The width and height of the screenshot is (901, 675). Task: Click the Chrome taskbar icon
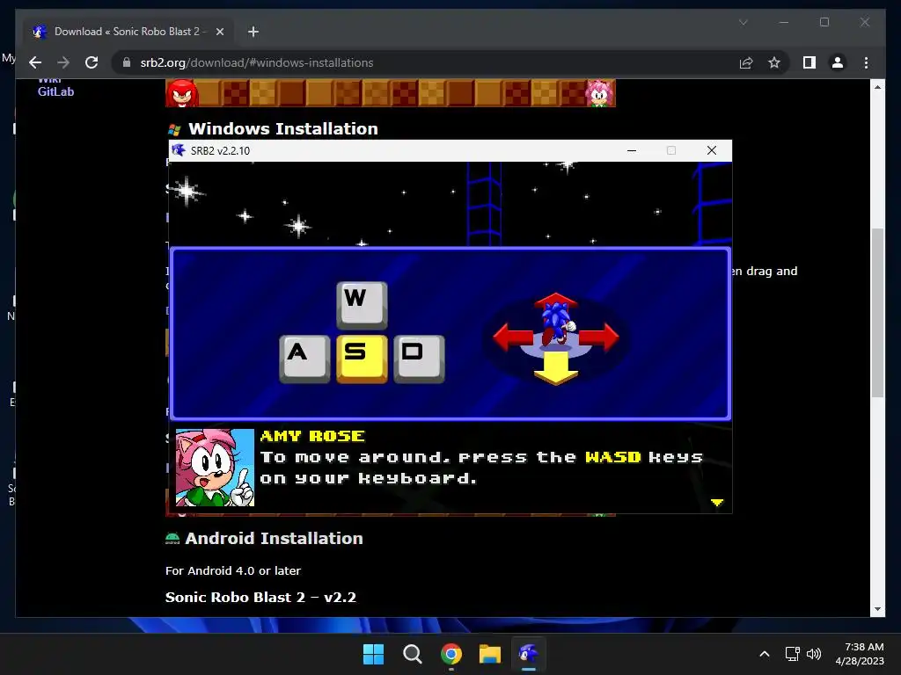click(451, 654)
